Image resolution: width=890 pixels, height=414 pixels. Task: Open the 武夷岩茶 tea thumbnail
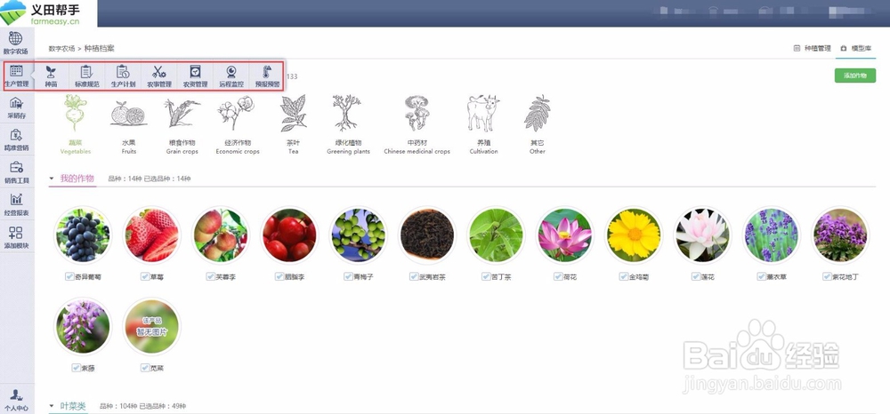coord(427,235)
